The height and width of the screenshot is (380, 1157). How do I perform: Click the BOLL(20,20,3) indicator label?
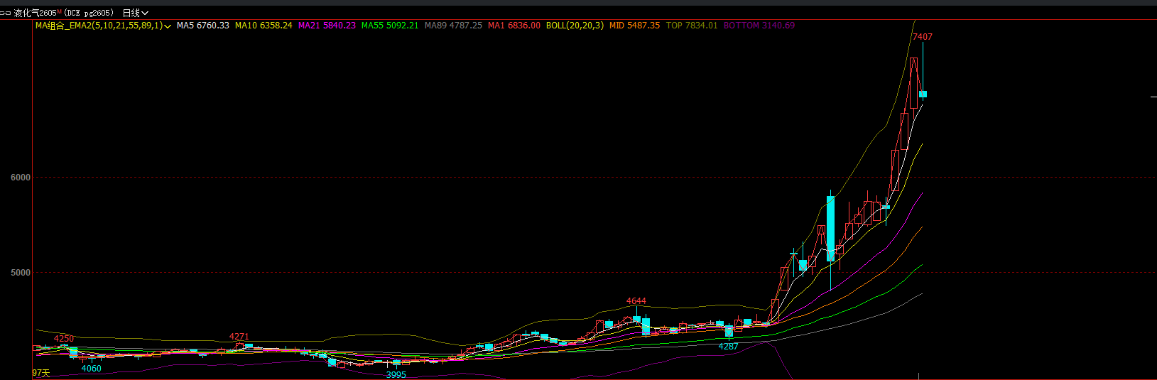pos(575,26)
